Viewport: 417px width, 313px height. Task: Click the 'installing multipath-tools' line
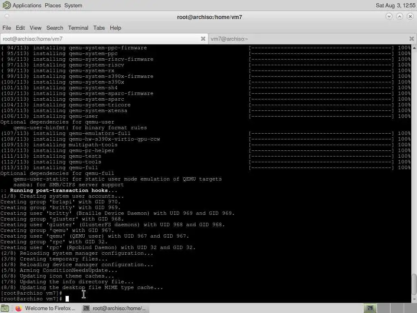[x=59, y=145]
